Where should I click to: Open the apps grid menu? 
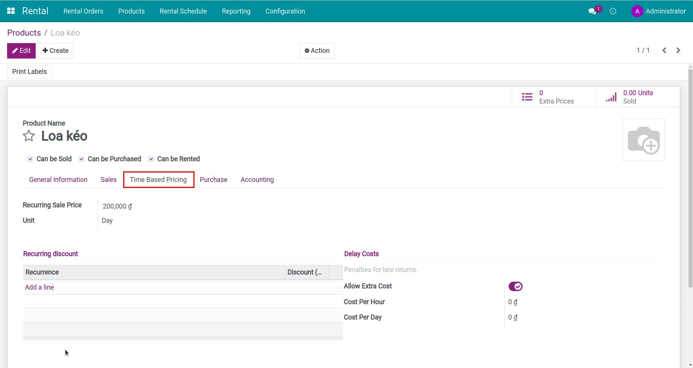coord(11,11)
